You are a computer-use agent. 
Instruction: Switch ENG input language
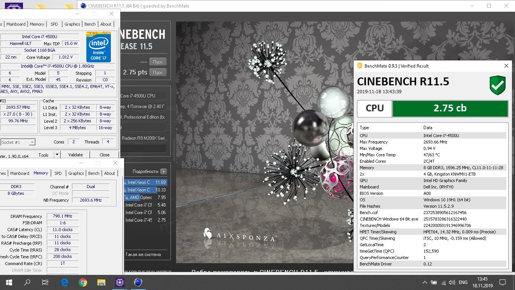[x=463, y=282]
